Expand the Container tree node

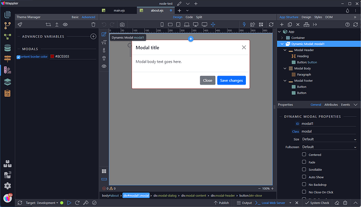[x=282, y=38]
